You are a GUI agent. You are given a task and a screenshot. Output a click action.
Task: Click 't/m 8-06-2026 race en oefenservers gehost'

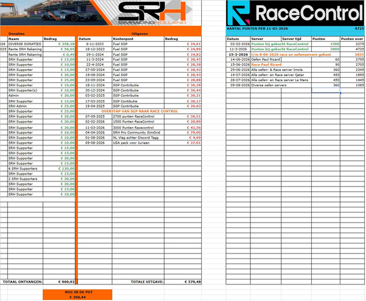[291, 54]
